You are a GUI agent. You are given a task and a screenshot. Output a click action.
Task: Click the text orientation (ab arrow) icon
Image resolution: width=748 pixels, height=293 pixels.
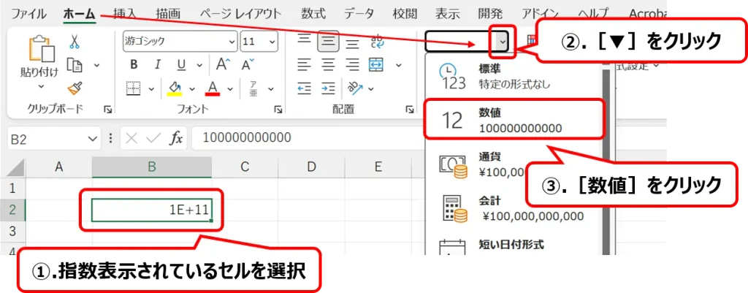click(x=355, y=88)
